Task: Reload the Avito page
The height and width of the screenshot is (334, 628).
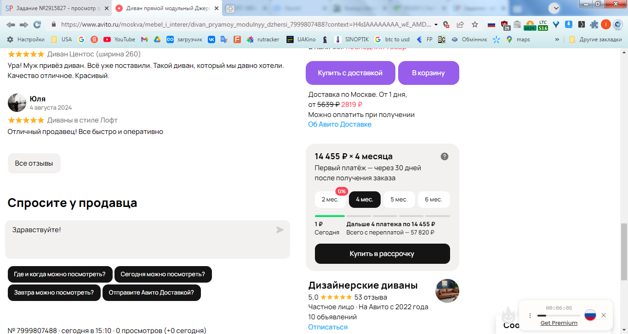Action: 37,25
